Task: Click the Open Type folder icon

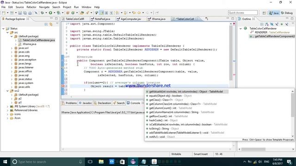Action: pyautogui.click(x=82, y=13)
